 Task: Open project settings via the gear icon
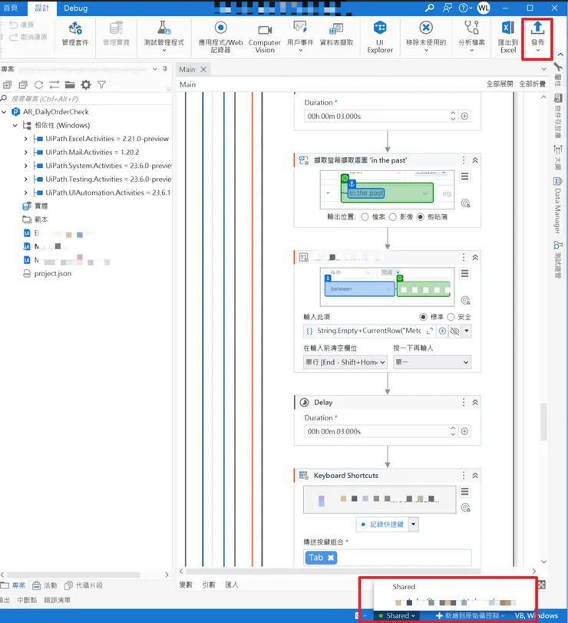click(86, 84)
